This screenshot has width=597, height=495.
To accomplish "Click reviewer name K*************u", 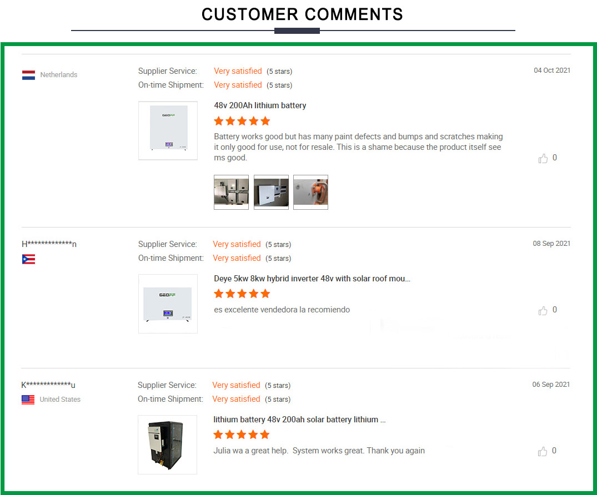I will click(x=48, y=385).
